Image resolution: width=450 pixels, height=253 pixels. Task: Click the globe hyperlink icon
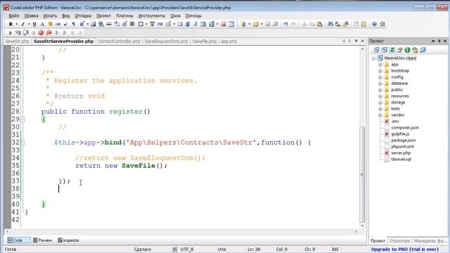point(101,24)
